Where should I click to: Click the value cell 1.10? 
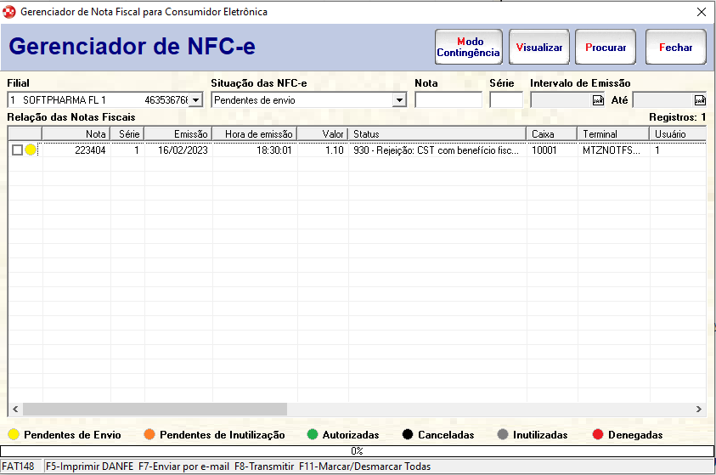(x=335, y=150)
